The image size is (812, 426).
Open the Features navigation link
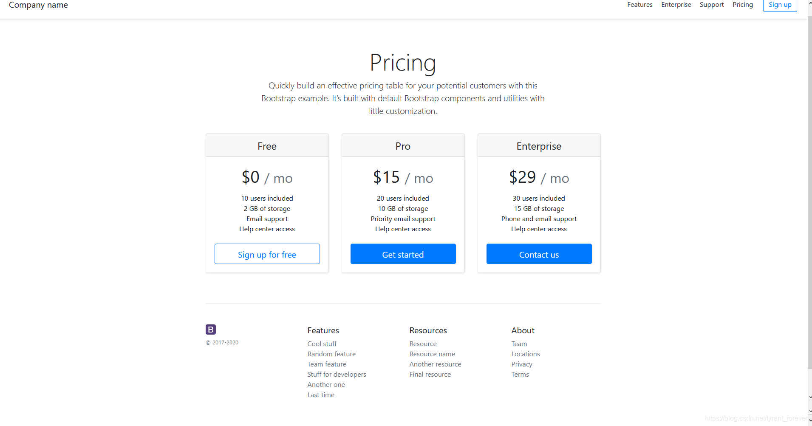click(639, 5)
